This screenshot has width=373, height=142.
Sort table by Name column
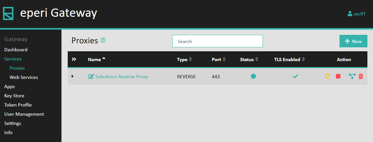click(x=97, y=59)
